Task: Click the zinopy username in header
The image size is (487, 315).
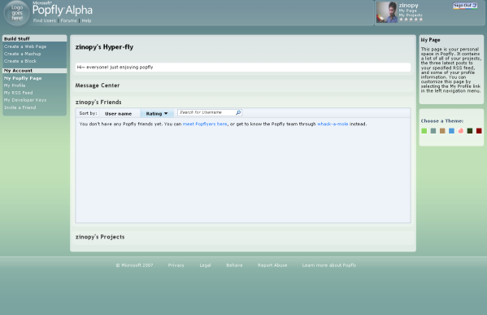Action: (x=408, y=5)
